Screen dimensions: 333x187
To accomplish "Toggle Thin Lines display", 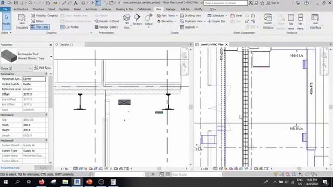I will pos(40,27).
